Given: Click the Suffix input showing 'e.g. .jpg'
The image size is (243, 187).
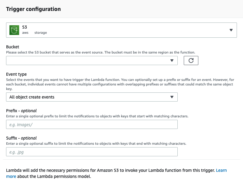Looking at the screenshot, I should pyautogui.click(x=91, y=152).
